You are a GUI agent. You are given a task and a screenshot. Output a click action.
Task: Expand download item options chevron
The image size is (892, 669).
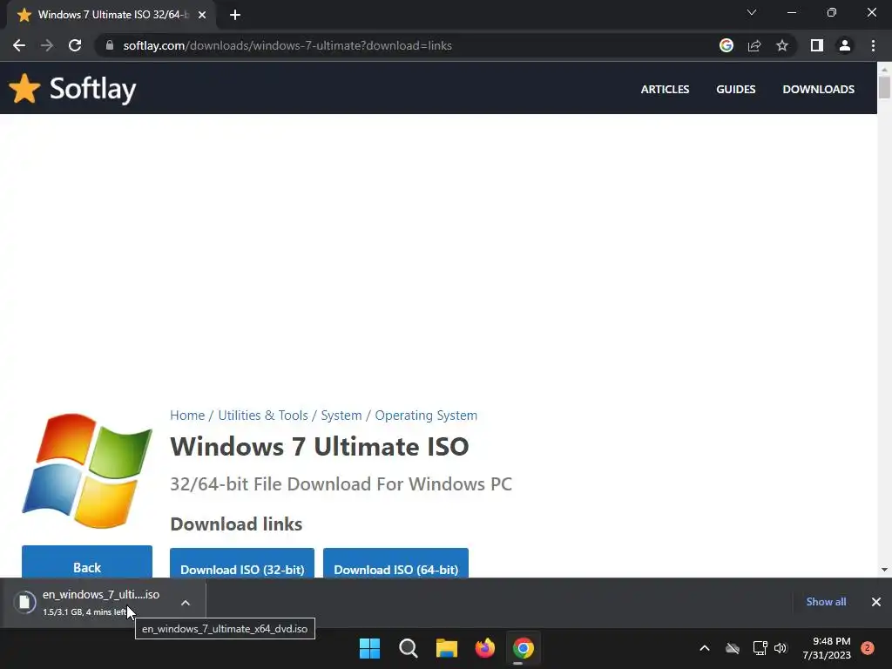pyautogui.click(x=186, y=603)
